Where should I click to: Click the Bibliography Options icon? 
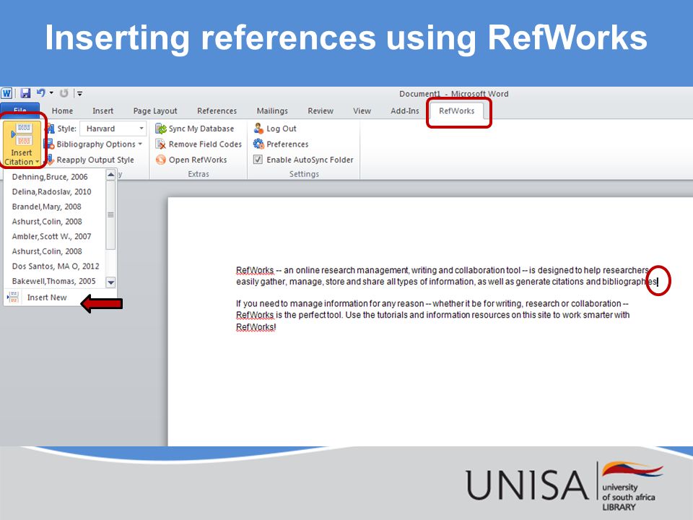pos(48,144)
